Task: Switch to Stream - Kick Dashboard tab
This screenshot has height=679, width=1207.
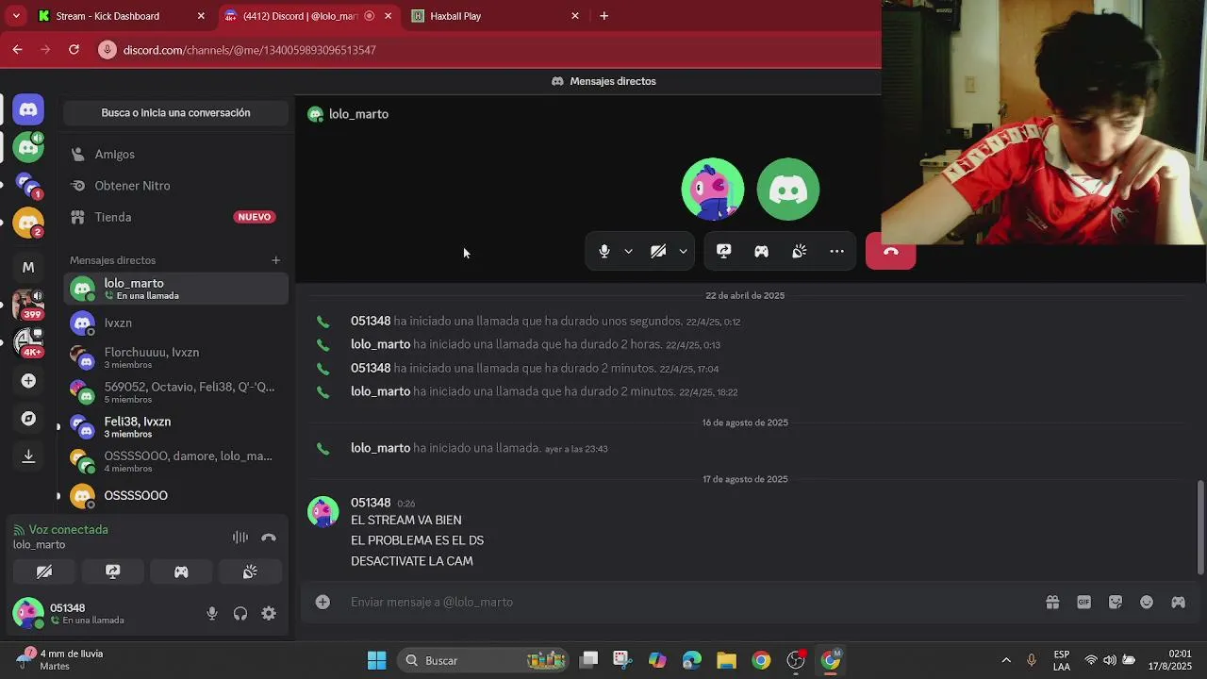Action: tap(120, 16)
